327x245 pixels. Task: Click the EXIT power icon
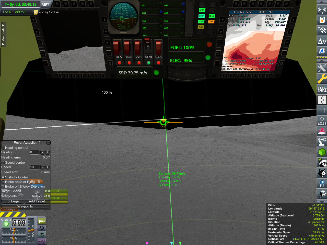[322, 121]
